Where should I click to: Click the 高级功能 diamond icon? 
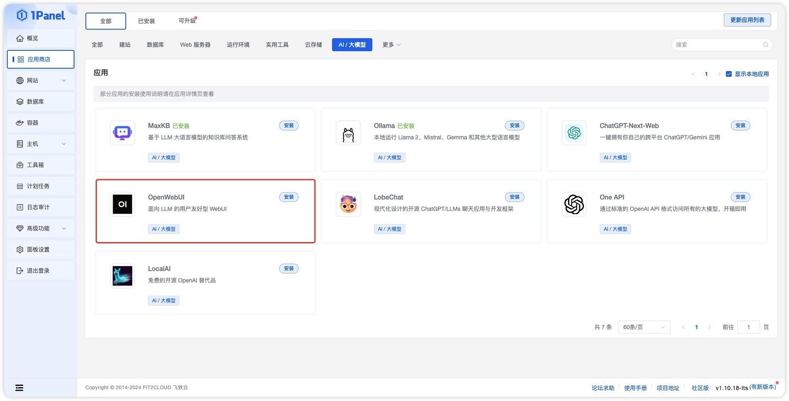[20, 229]
